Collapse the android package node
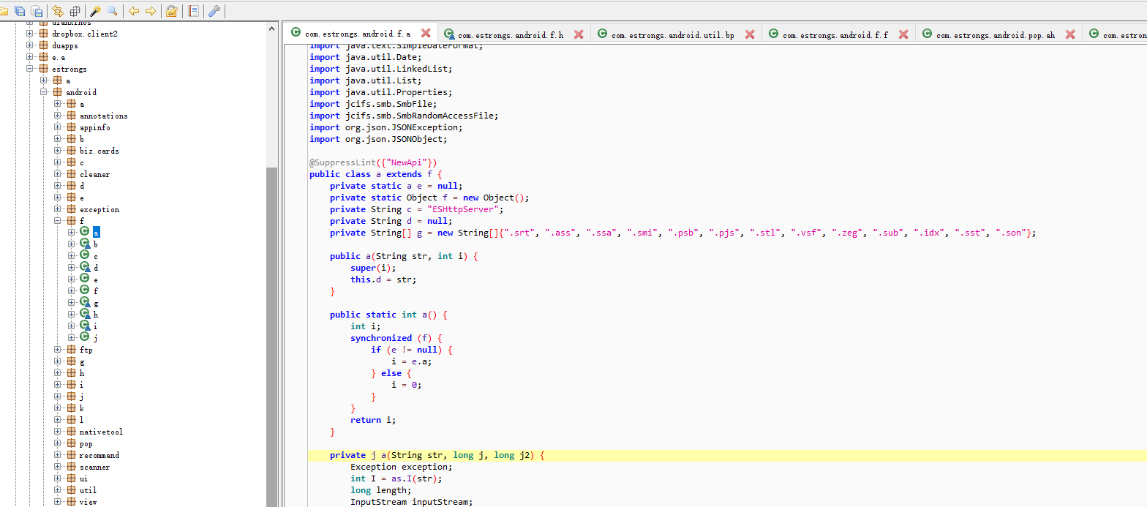Viewport: 1147px width, 507px height. 44,92
